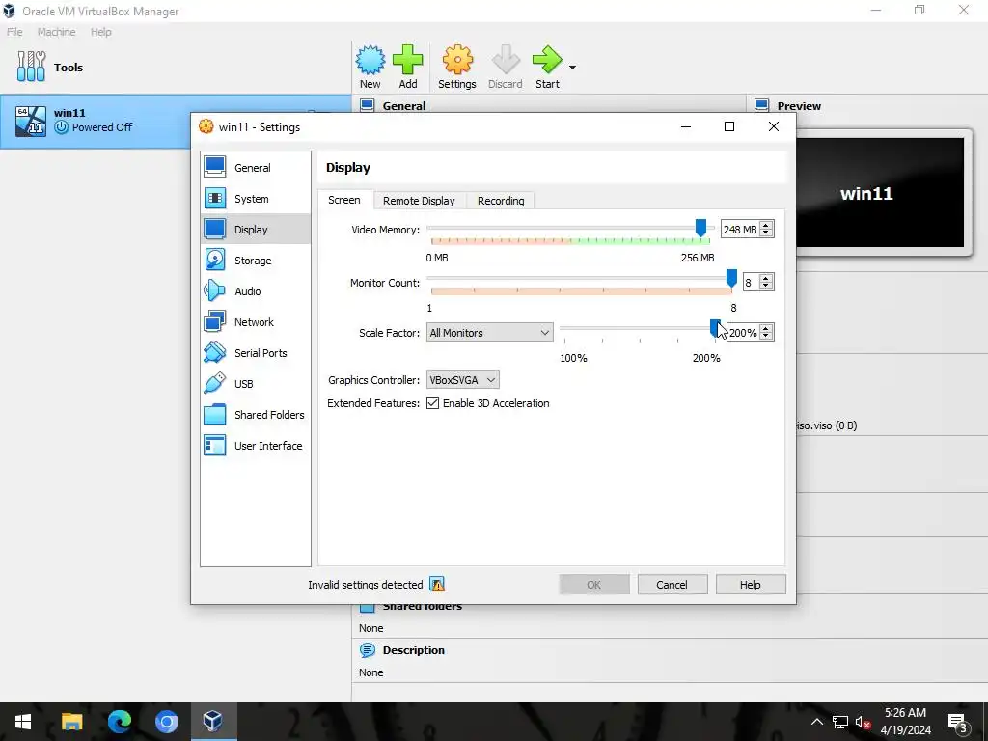
Task: Open General settings category icon
Action: pos(215,167)
